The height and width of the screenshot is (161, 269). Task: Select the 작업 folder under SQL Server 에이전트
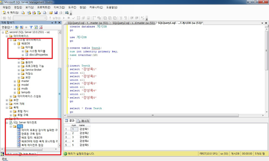[x=20, y=126]
